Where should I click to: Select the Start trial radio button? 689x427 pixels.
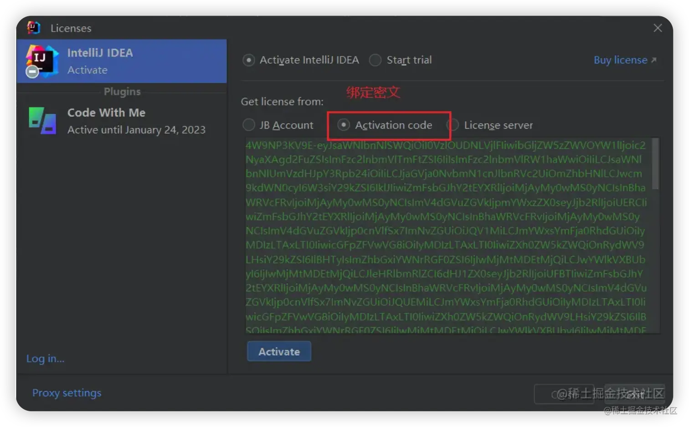[375, 60]
